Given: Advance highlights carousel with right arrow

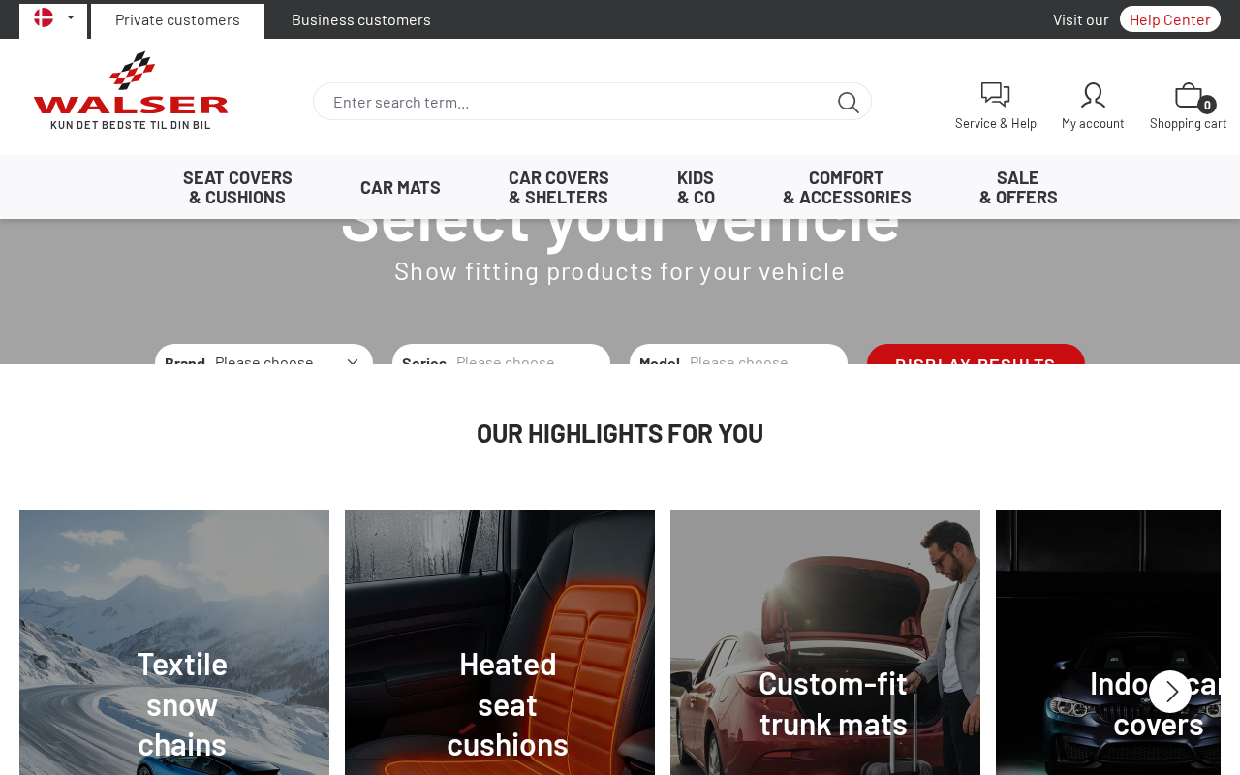Looking at the screenshot, I should (x=1170, y=692).
